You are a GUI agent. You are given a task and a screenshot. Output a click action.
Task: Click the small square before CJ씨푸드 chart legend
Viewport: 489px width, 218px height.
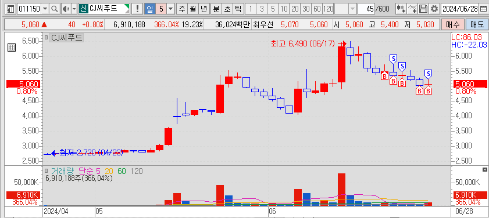[46, 38]
